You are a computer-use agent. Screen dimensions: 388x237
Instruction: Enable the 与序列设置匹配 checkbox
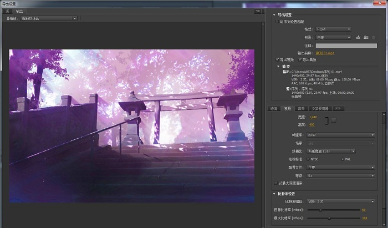tap(277, 22)
